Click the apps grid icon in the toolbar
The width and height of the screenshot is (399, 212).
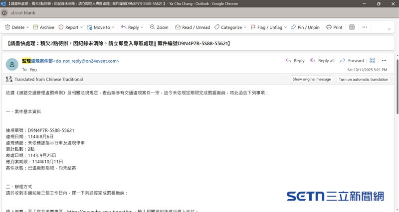[352, 27]
